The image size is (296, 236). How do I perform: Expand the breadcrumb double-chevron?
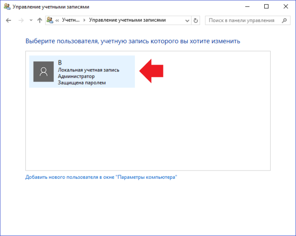tap(57, 20)
